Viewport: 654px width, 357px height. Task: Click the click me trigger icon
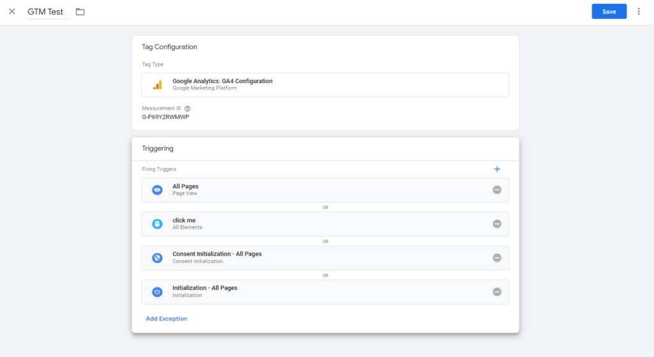[x=157, y=224]
